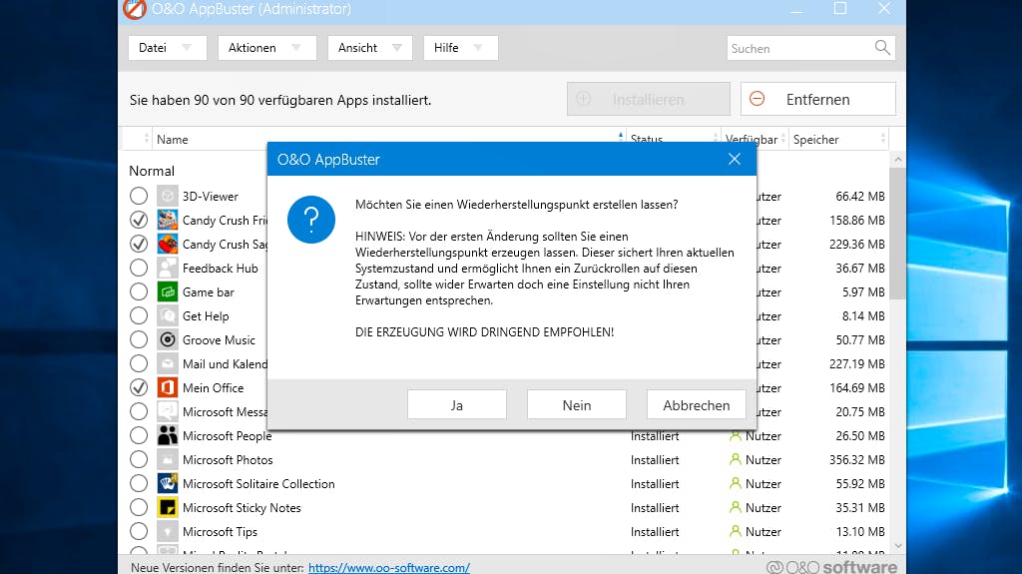Click the disabled Installieren button
Image resolution: width=1022 pixels, height=574 pixels.
[x=649, y=99]
